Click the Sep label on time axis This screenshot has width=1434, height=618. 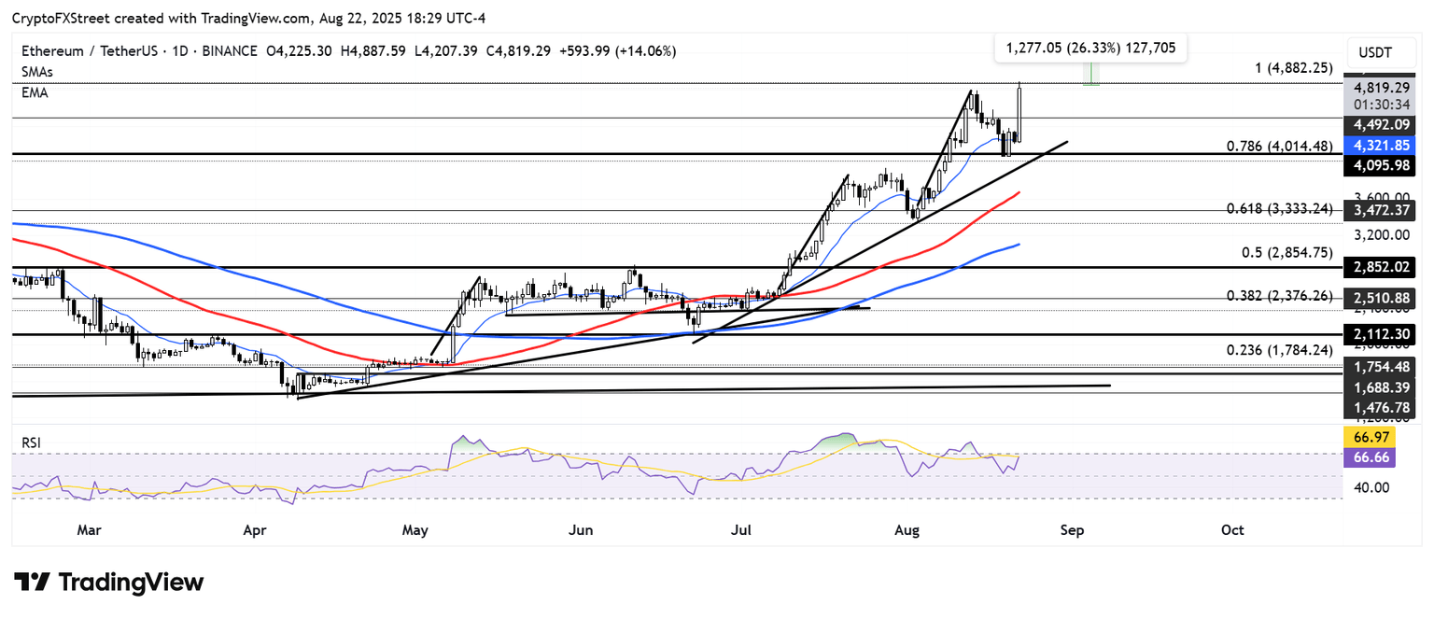tap(1072, 530)
